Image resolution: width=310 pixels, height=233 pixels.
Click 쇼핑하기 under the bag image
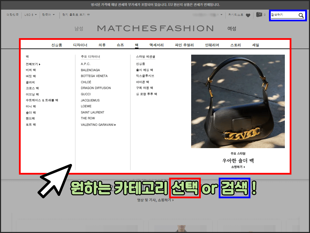238,167
